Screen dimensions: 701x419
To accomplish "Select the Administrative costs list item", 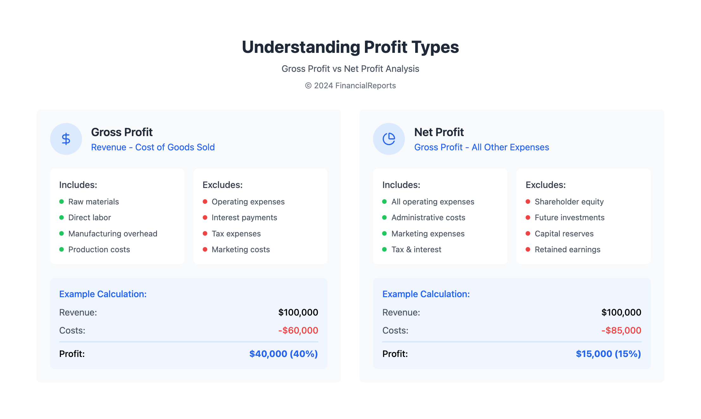I will pos(428,217).
